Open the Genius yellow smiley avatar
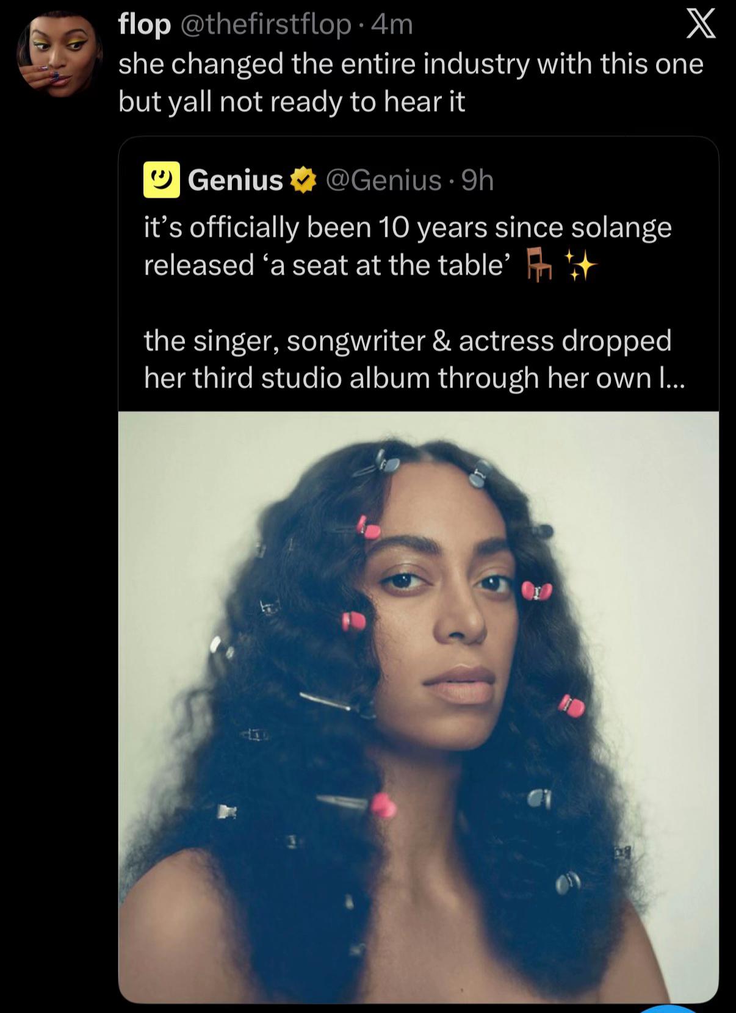Screen dimensions: 736x1013 point(162,180)
